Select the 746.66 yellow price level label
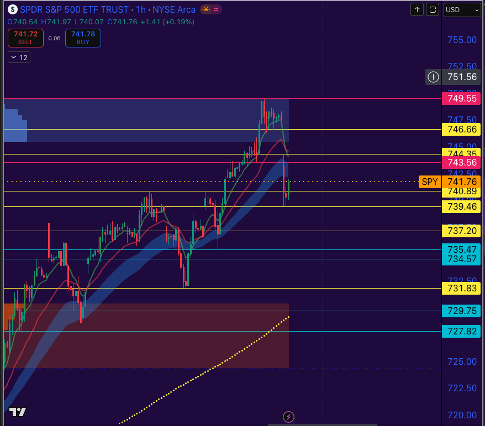Image resolution: width=485 pixels, height=426 pixels. click(461, 129)
